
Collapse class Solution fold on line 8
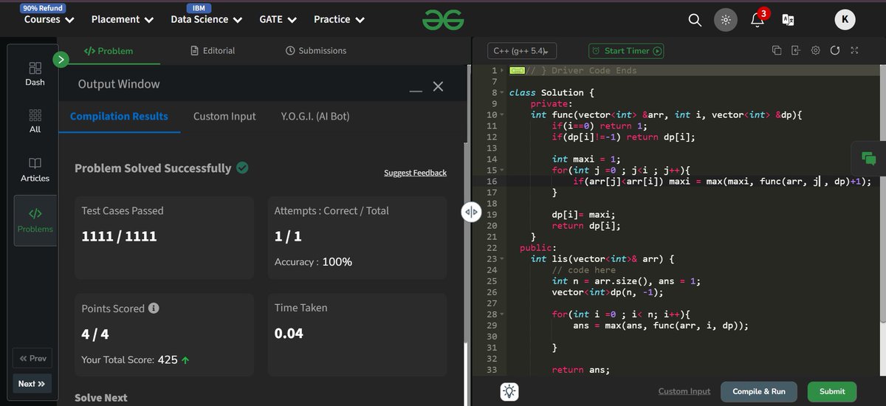click(x=503, y=93)
